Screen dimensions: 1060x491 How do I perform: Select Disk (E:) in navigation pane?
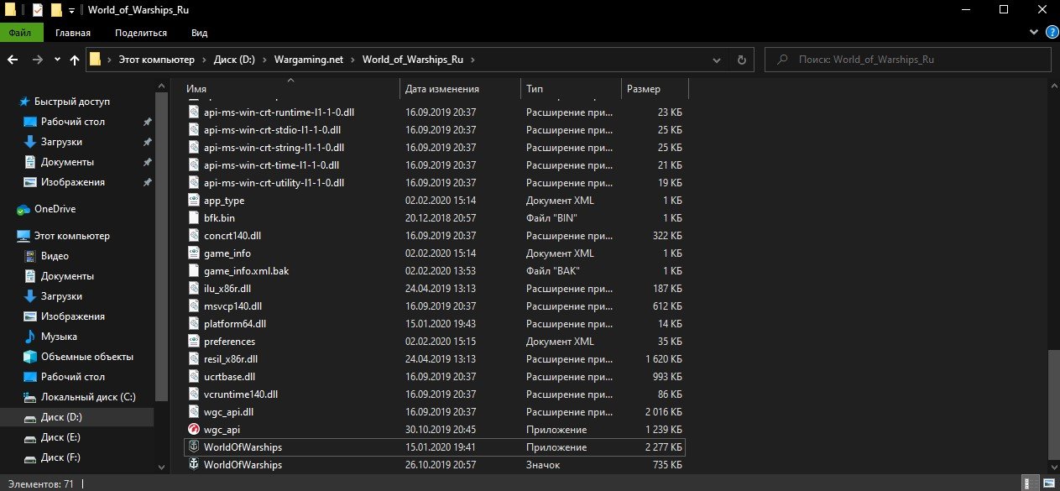pos(61,437)
